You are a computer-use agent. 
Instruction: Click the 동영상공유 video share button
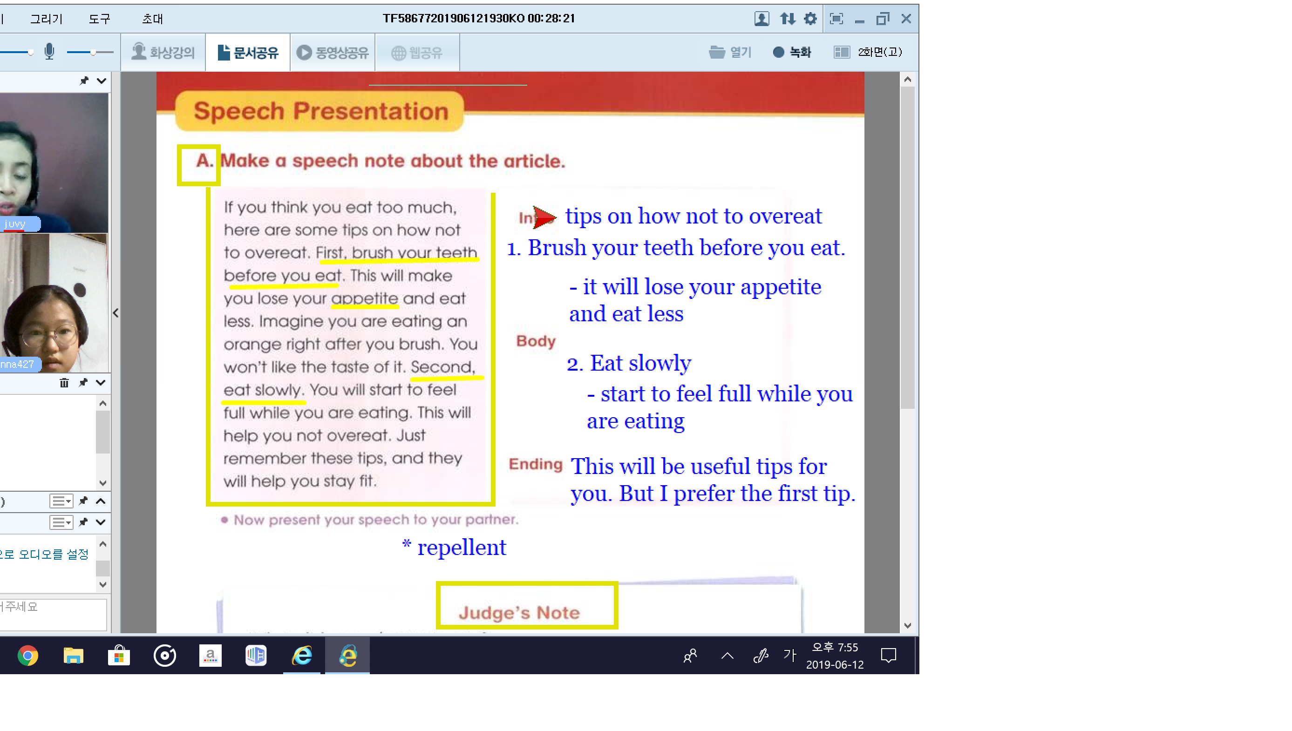coord(333,52)
